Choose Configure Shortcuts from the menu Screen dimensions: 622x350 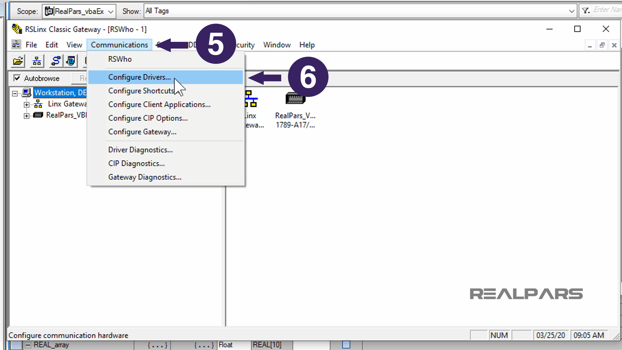[141, 91]
